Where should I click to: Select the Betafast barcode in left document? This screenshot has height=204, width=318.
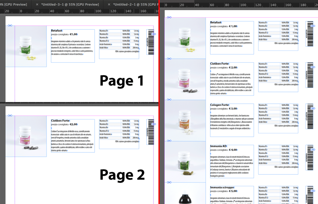150,42
